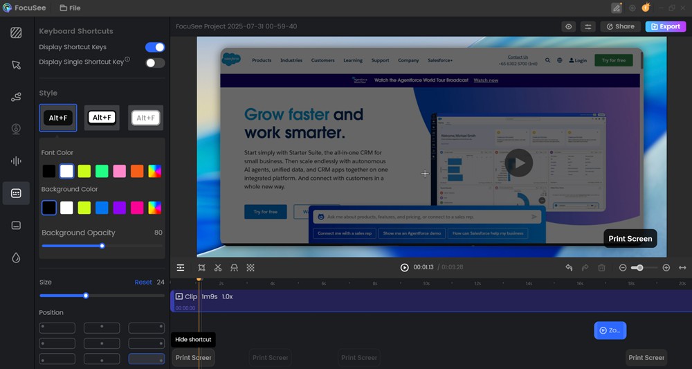Viewport: 692px width, 369px height.
Task: Open the captions sidebar icon
Action: (x=16, y=226)
